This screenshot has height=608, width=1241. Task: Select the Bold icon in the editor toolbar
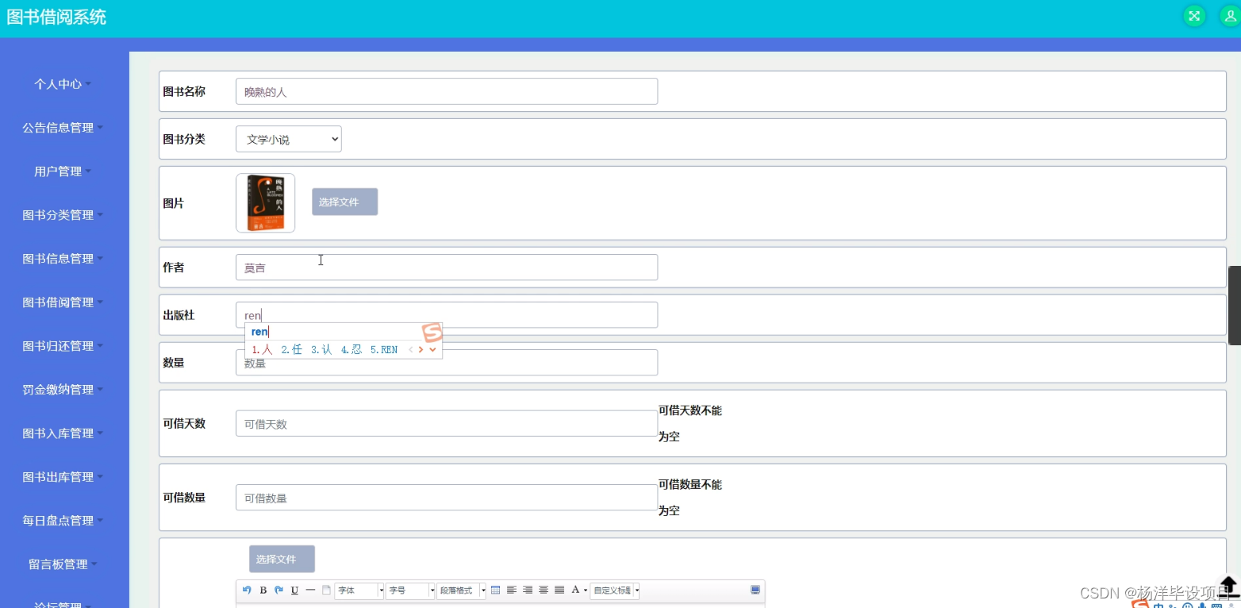[x=263, y=591]
